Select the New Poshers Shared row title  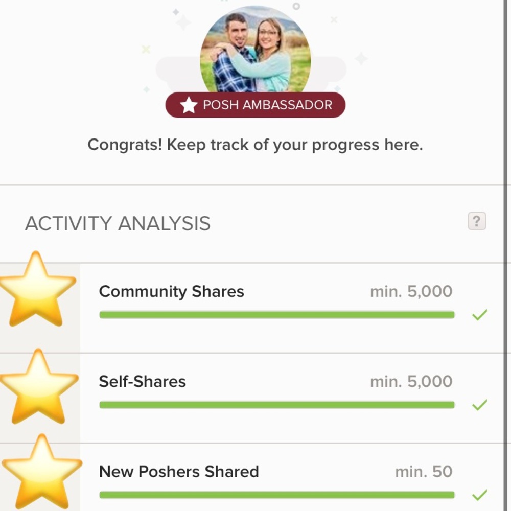coord(179,471)
